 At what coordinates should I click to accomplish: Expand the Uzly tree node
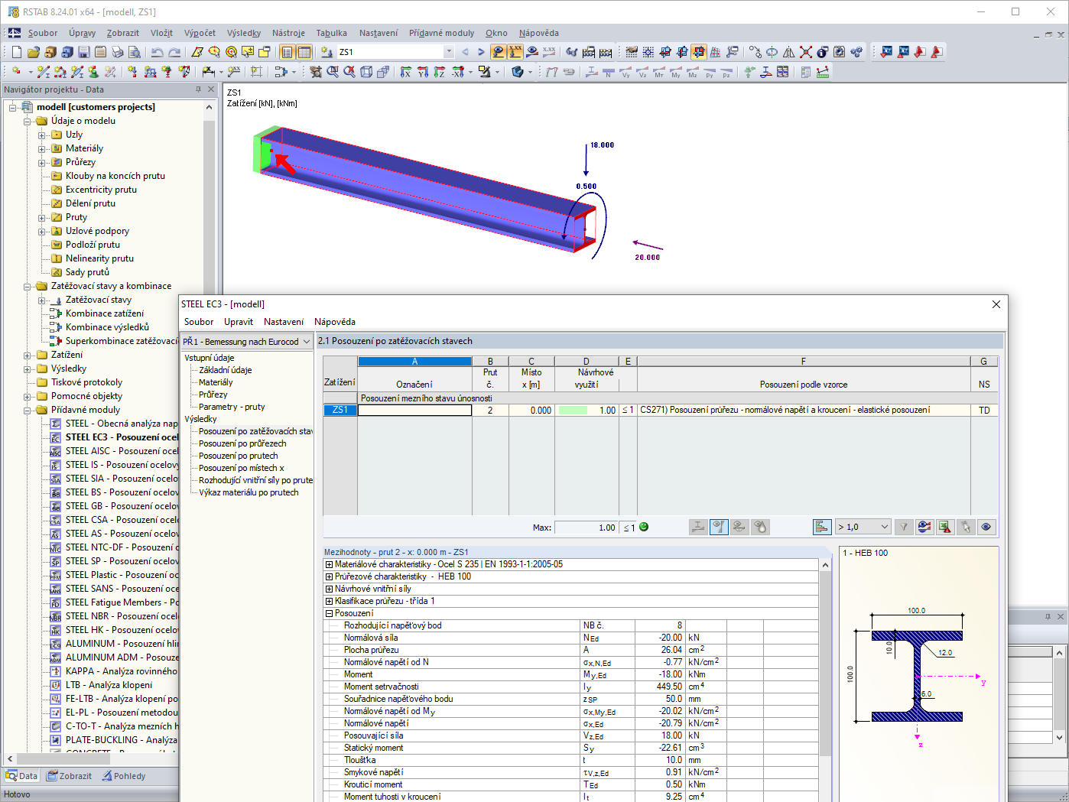pyautogui.click(x=42, y=135)
